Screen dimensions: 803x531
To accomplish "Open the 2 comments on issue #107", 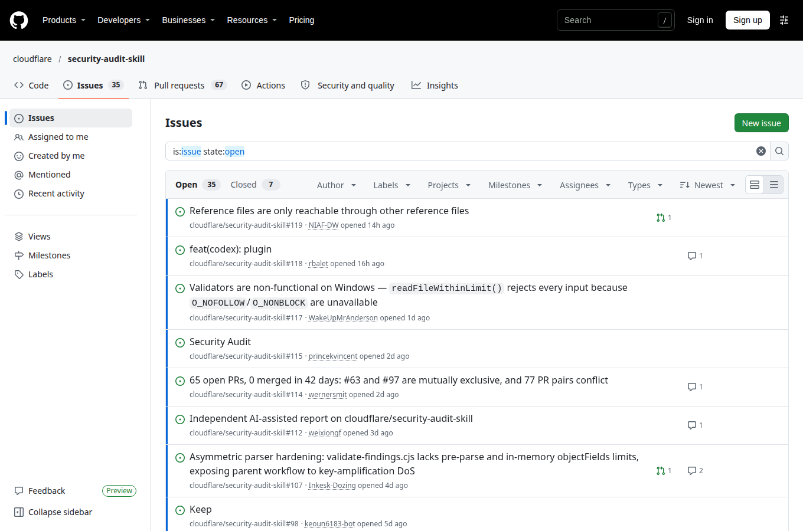I will pos(695,471).
